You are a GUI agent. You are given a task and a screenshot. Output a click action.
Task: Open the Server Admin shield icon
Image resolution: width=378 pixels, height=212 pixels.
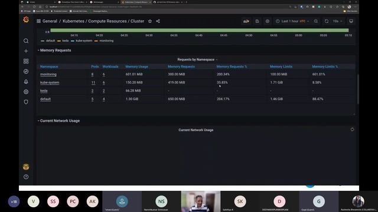pyautogui.click(x=26, y=102)
